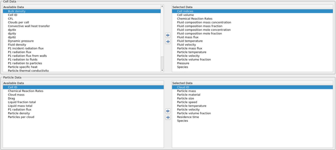Image resolution: width=336 pixels, height=150 pixels.
Task: Select Convective wall heat transfer item
Action: point(29,26)
